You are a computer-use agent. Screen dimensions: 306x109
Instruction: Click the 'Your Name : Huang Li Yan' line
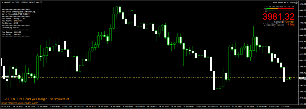pyautogui.click(x=13, y=18)
